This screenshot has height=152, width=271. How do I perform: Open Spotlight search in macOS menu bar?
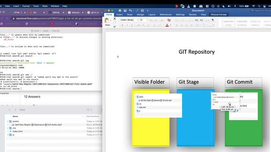click(259, 6)
